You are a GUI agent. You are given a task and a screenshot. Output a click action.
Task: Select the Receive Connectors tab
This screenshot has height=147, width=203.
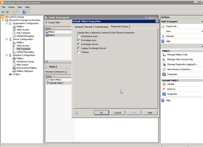coord(55,72)
